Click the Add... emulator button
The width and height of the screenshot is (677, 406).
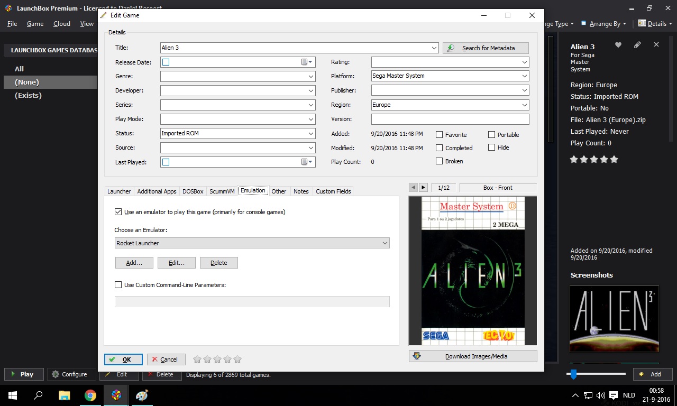(134, 263)
